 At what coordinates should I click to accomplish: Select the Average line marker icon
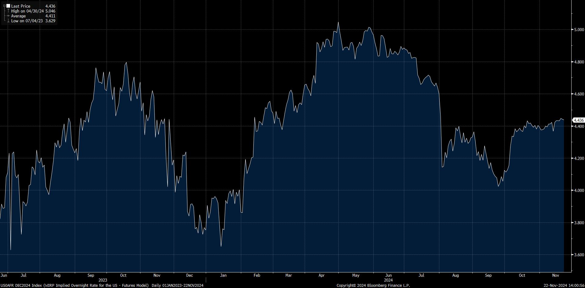coord(8,16)
